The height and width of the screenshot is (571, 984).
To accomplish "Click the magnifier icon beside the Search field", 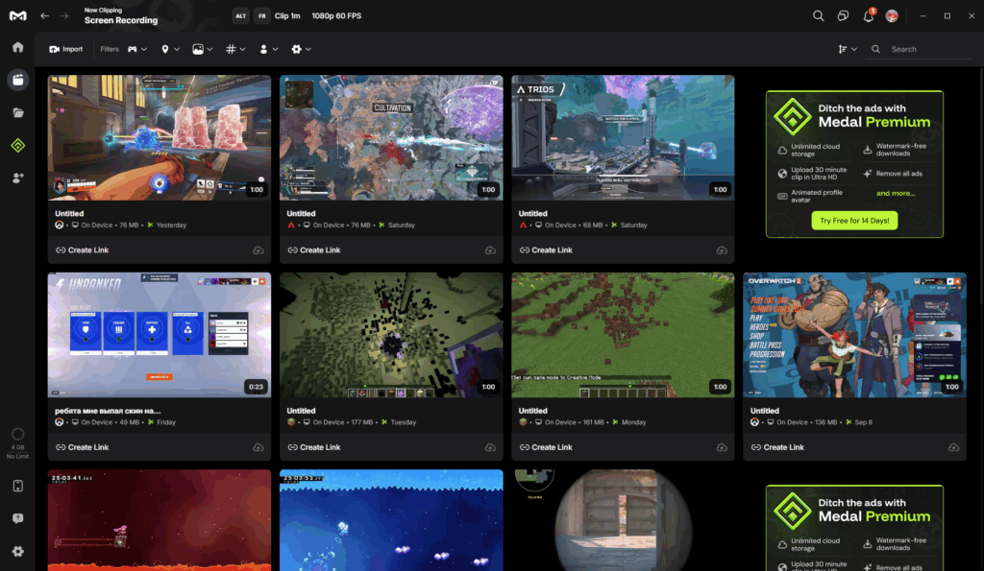I will click(875, 49).
